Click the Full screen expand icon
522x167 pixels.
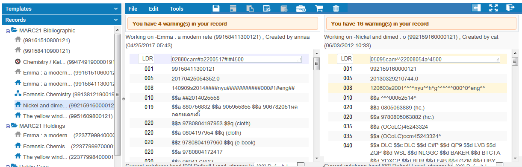pyautogui.click(x=494, y=8)
